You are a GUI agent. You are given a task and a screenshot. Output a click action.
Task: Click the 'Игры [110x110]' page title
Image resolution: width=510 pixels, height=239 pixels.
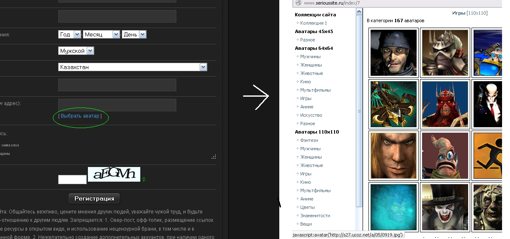point(470,13)
